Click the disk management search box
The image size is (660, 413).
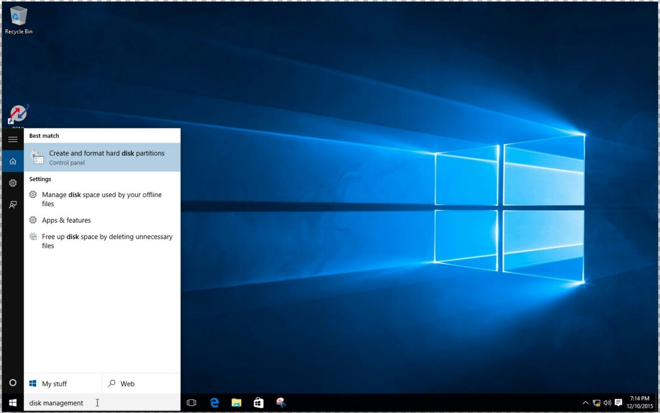(102, 403)
